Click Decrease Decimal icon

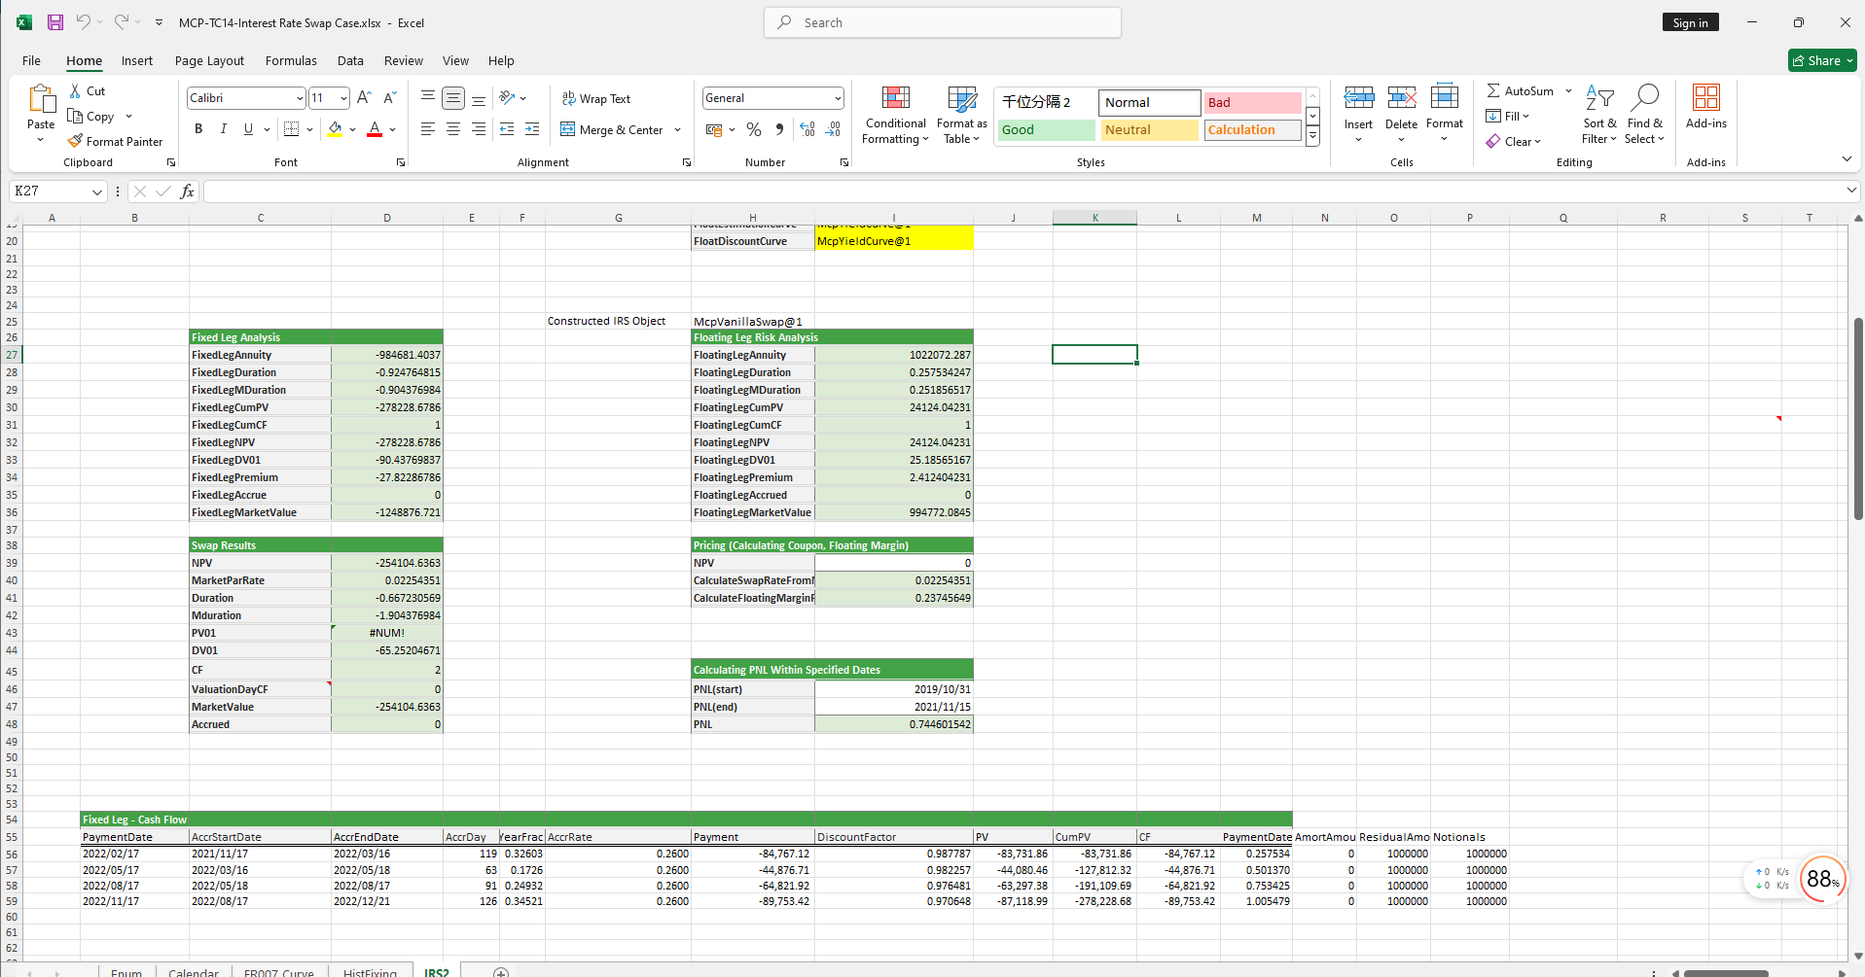(x=833, y=128)
